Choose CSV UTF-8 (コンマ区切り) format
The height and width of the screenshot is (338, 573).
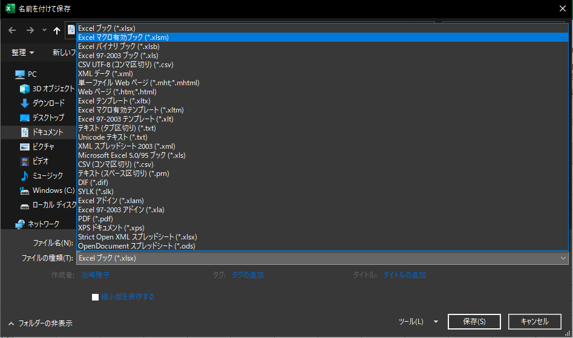click(x=323, y=65)
